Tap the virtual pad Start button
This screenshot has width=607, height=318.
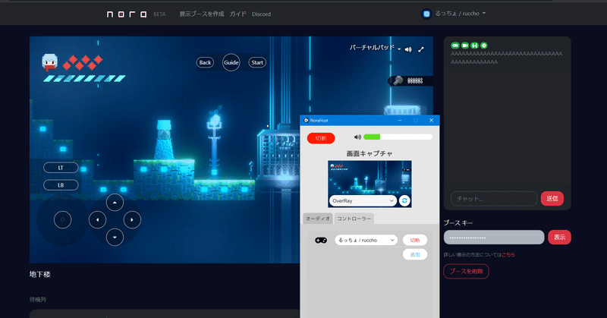pos(257,62)
